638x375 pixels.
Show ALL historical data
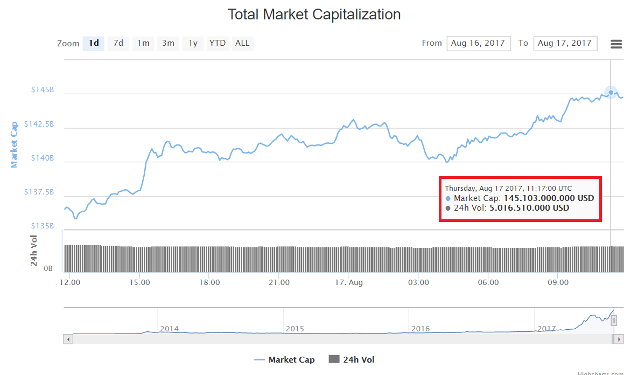pos(242,43)
